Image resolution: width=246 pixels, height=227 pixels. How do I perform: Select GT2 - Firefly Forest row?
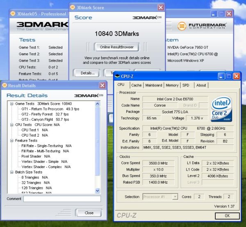45,114
